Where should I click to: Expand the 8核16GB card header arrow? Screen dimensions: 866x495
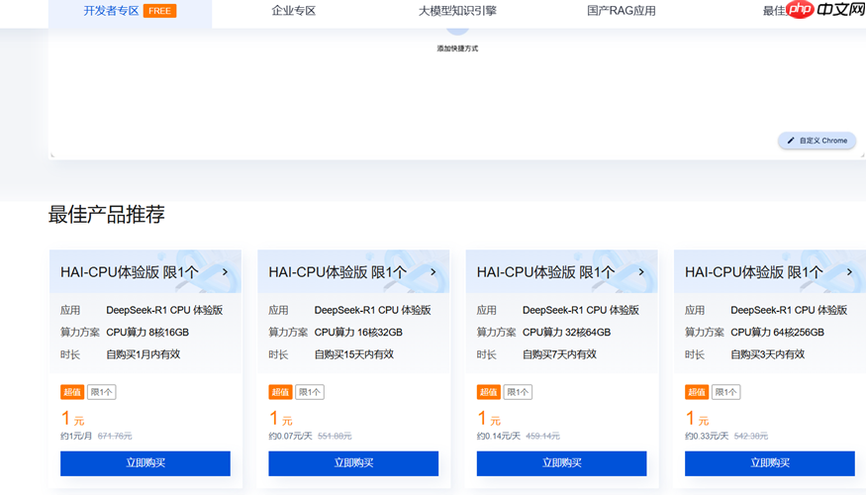[x=225, y=272]
